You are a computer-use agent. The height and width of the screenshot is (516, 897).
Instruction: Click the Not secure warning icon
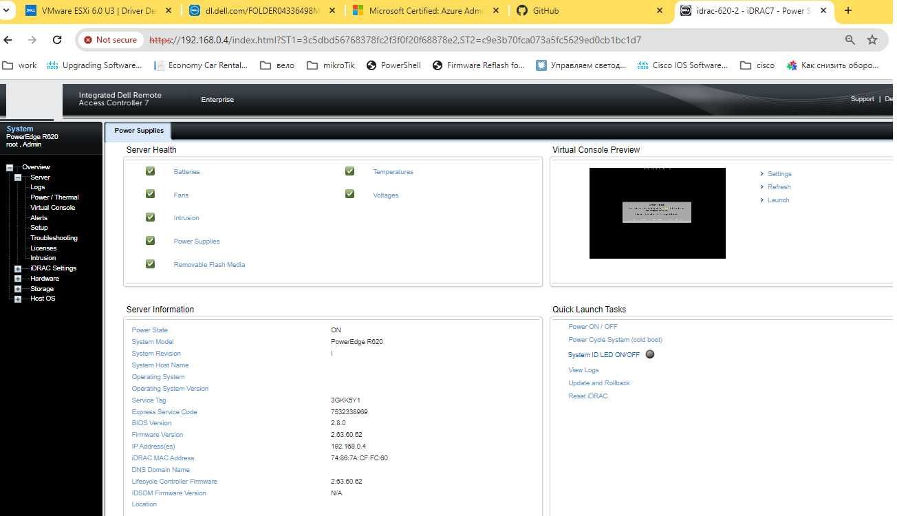tap(88, 40)
